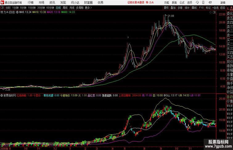
Task: Click the 21.88 peak price label
Action: [171, 16]
